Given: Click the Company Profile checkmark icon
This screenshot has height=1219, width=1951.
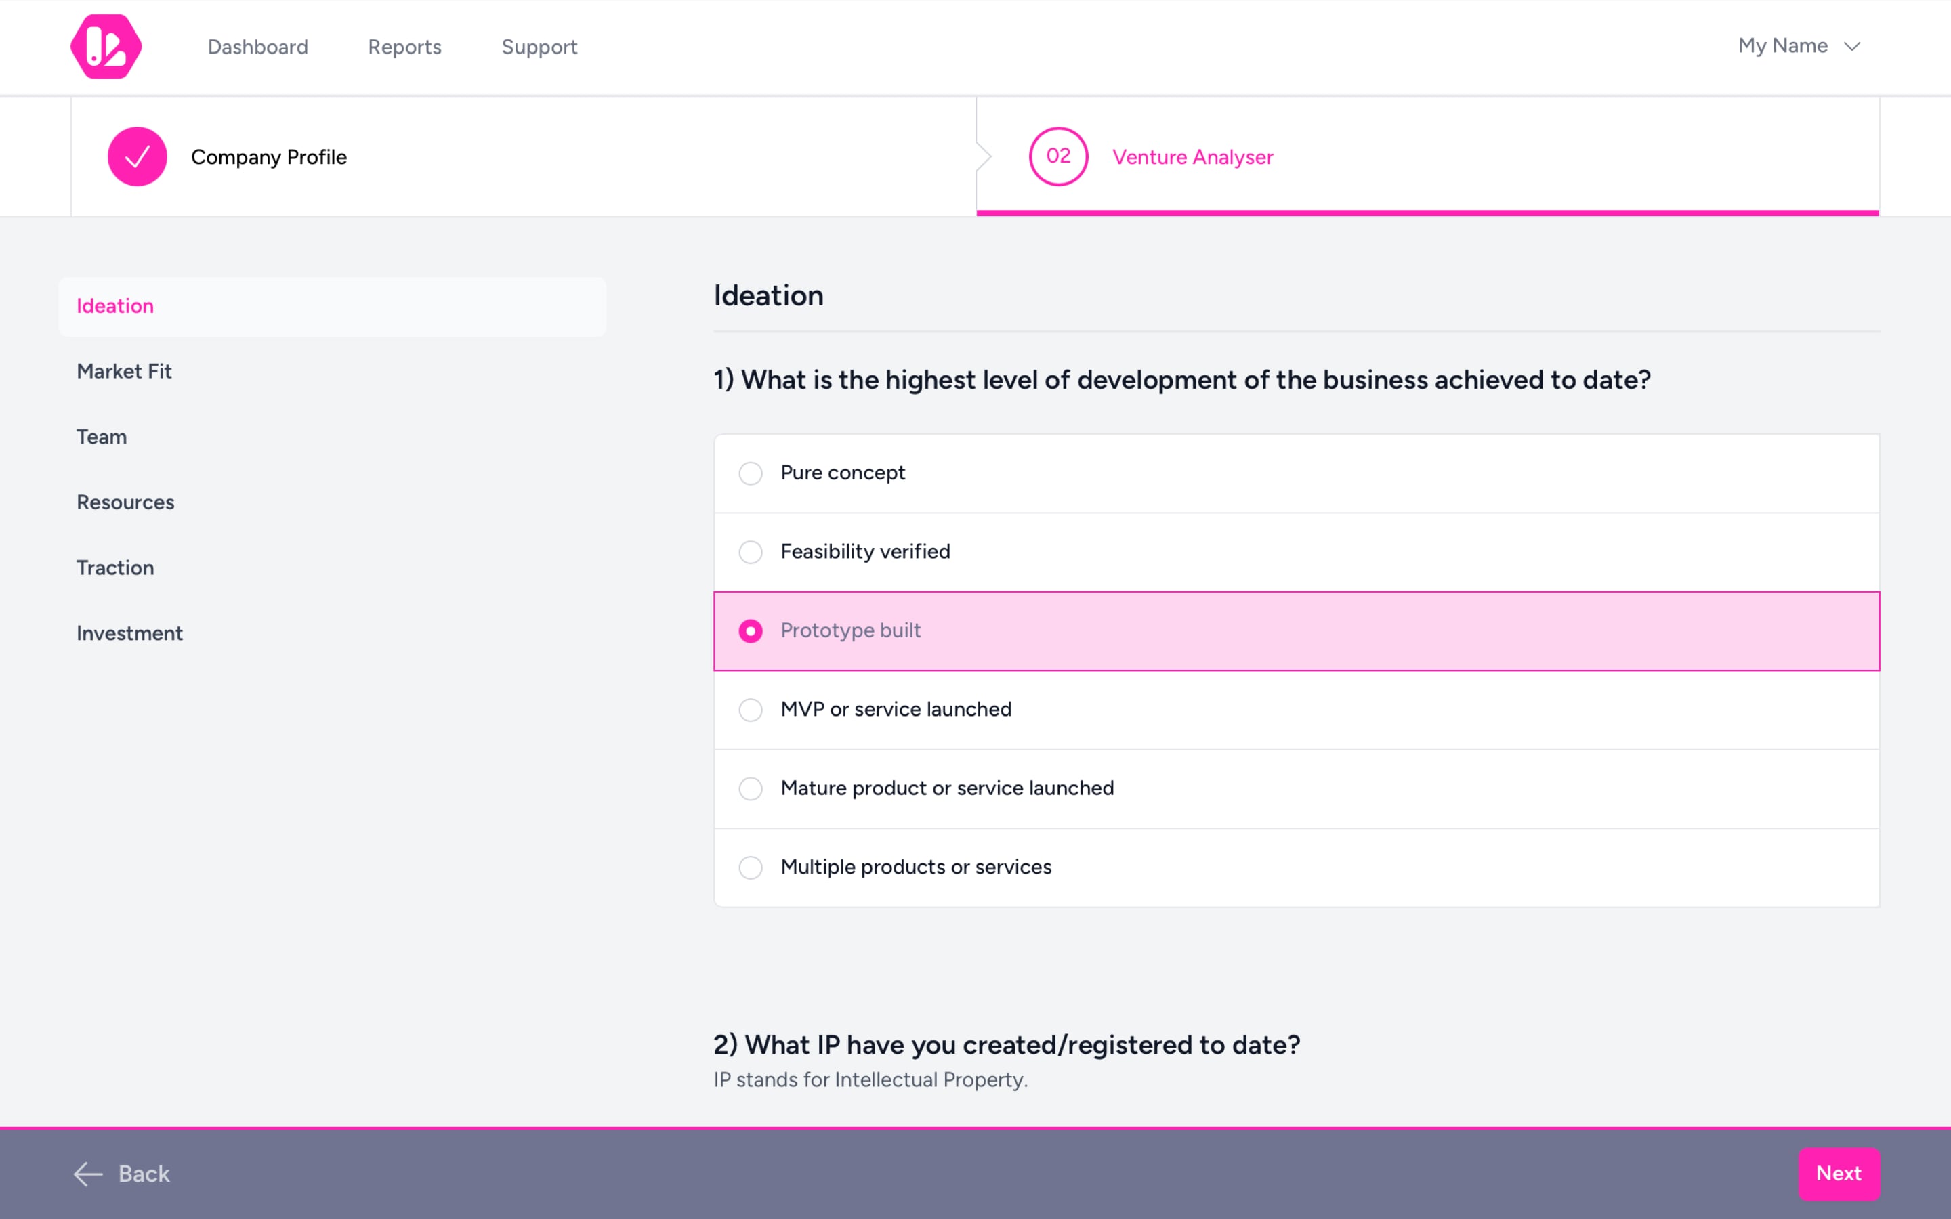Looking at the screenshot, I should (x=136, y=156).
